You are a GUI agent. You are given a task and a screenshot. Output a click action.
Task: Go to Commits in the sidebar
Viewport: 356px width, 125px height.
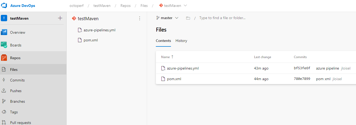17,80
